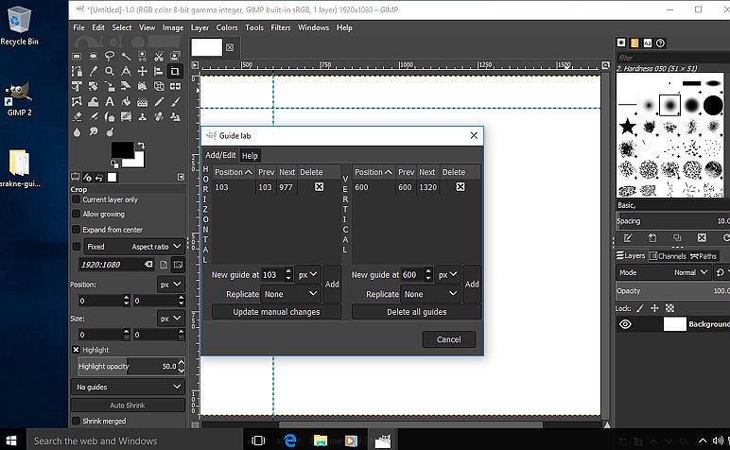Viewport: 730px width, 450px height.
Task: Pick the Alignment tool
Action: coord(159,71)
